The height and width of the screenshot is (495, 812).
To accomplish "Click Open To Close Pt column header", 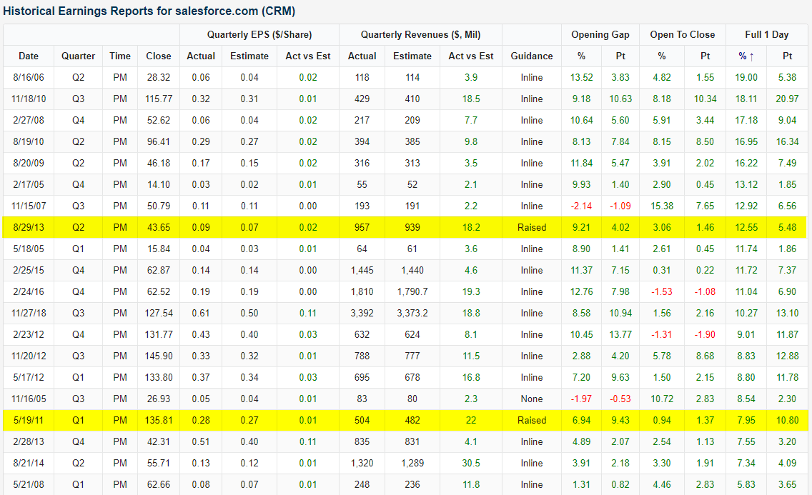I will pyautogui.click(x=703, y=56).
